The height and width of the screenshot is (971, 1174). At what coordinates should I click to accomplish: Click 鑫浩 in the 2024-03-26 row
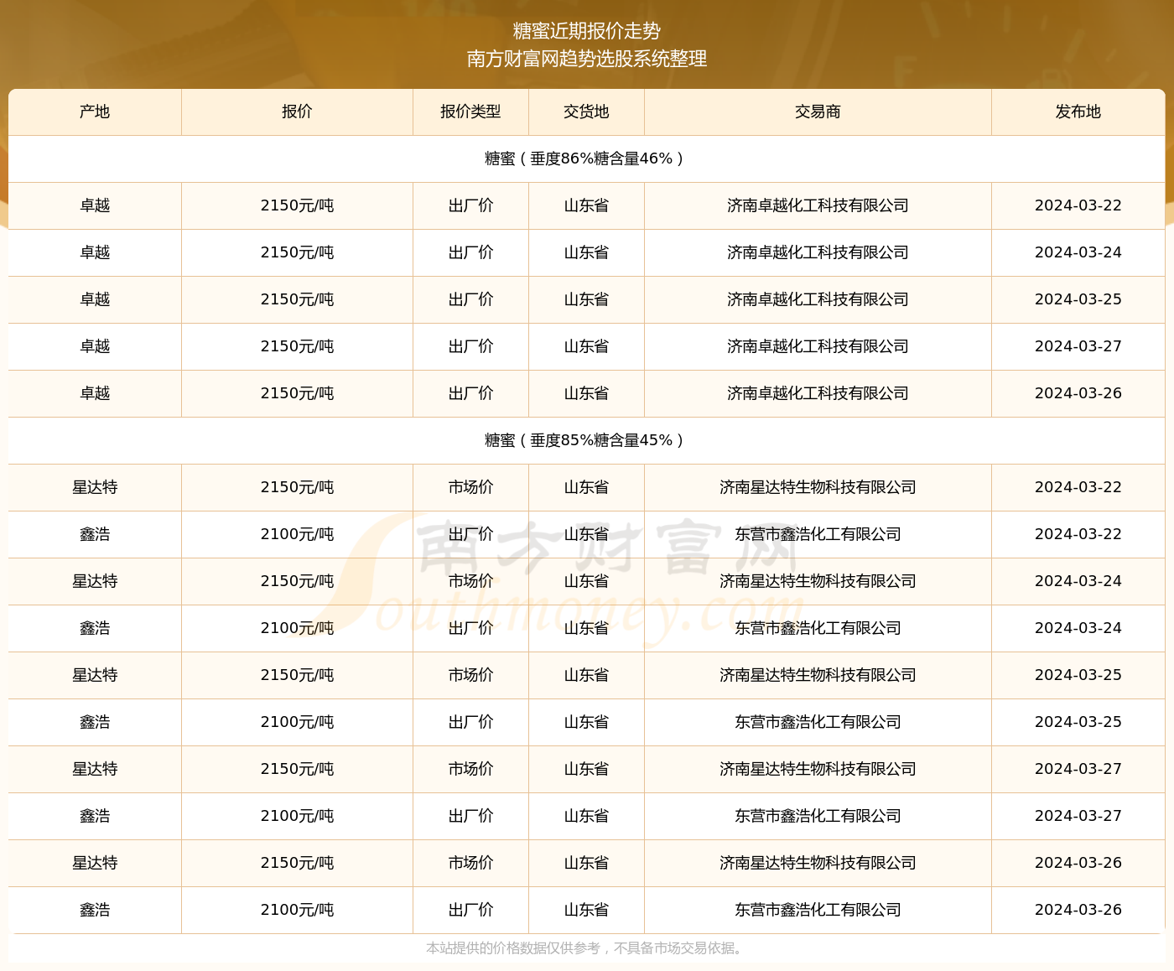[x=95, y=910]
